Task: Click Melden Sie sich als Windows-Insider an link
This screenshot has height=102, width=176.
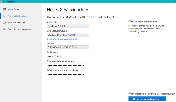Action: [x=64, y=39]
